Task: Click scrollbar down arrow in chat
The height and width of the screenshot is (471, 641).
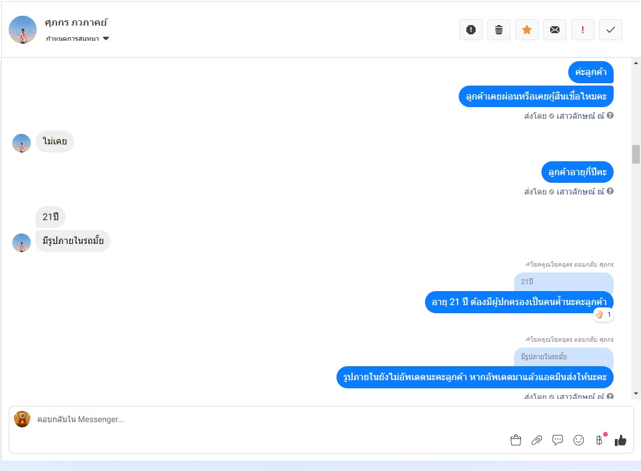Action: [636, 394]
